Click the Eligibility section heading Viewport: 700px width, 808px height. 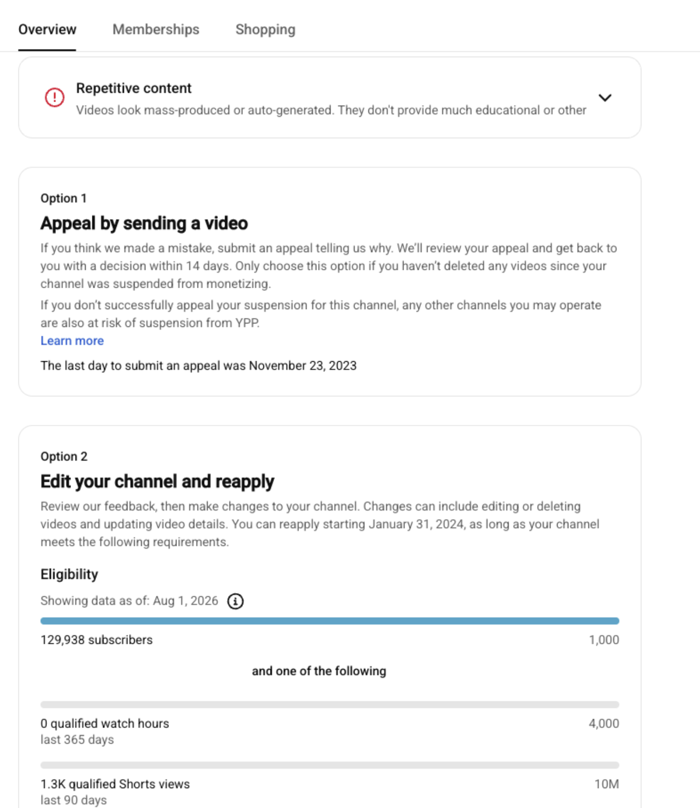click(69, 574)
